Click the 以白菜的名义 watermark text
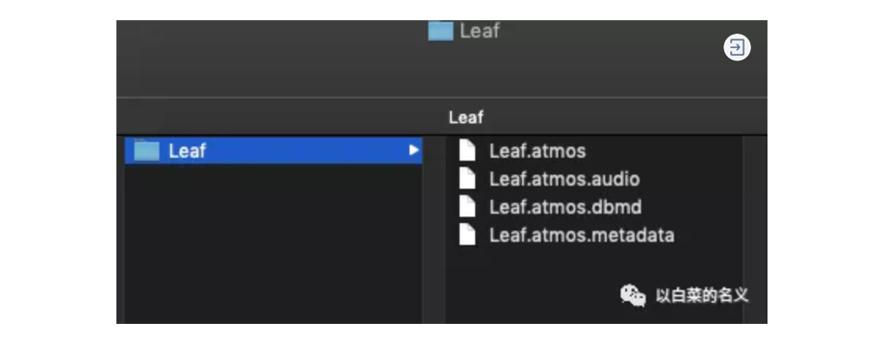Screen dimensions: 881x346 coord(702,295)
